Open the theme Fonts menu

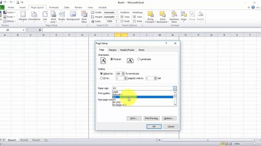click(9, 17)
